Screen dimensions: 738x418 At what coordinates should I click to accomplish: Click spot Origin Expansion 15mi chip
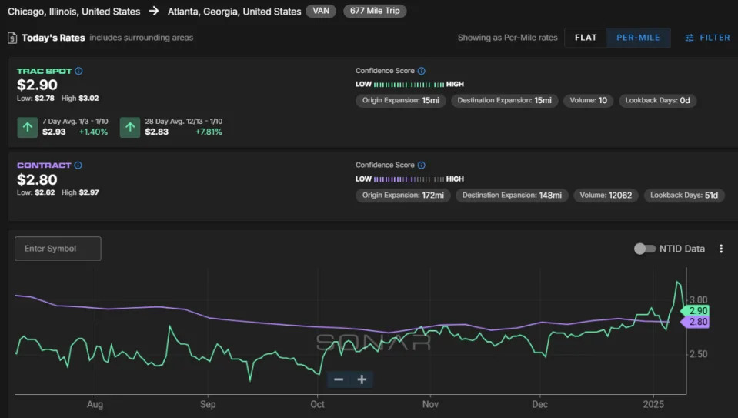click(400, 100)
